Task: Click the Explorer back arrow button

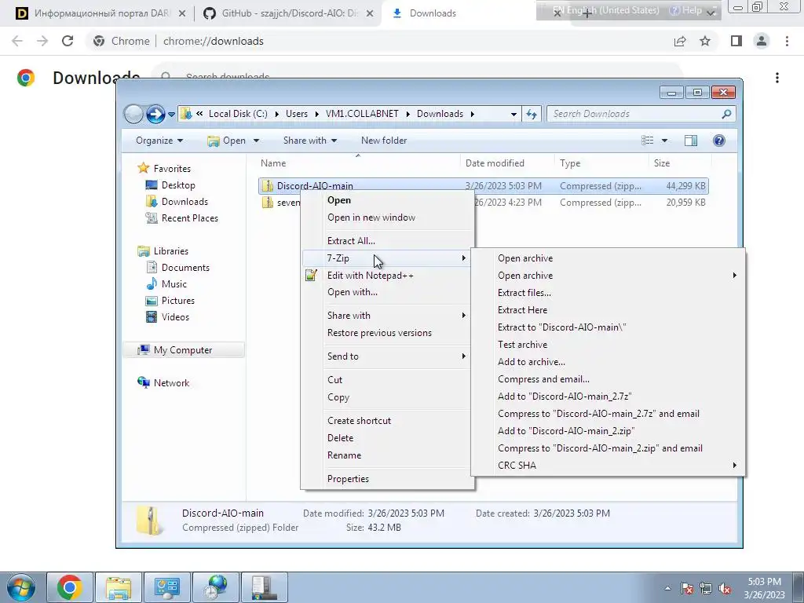Action: pos(133,114)
